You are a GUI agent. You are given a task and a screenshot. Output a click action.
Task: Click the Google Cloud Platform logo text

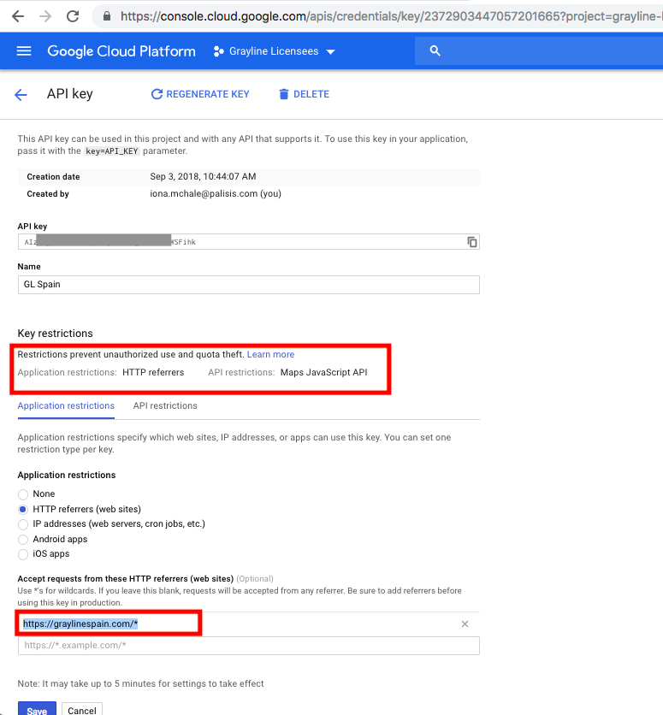pos(121,51)
